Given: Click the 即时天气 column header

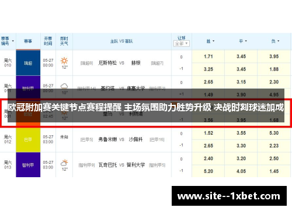Looking at the screenshot, I should tap(64, 41).
